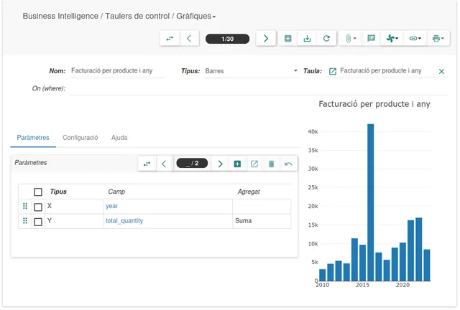Image resolution: width=460 pixels, height=310 pixels.
Task: Click the On (where) input field
Action: point(259,88)
